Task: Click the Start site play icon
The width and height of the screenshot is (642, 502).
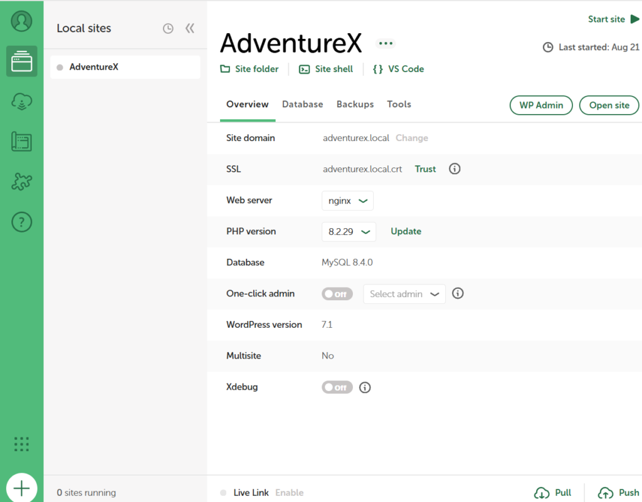Action: click(x=634, y=19)
